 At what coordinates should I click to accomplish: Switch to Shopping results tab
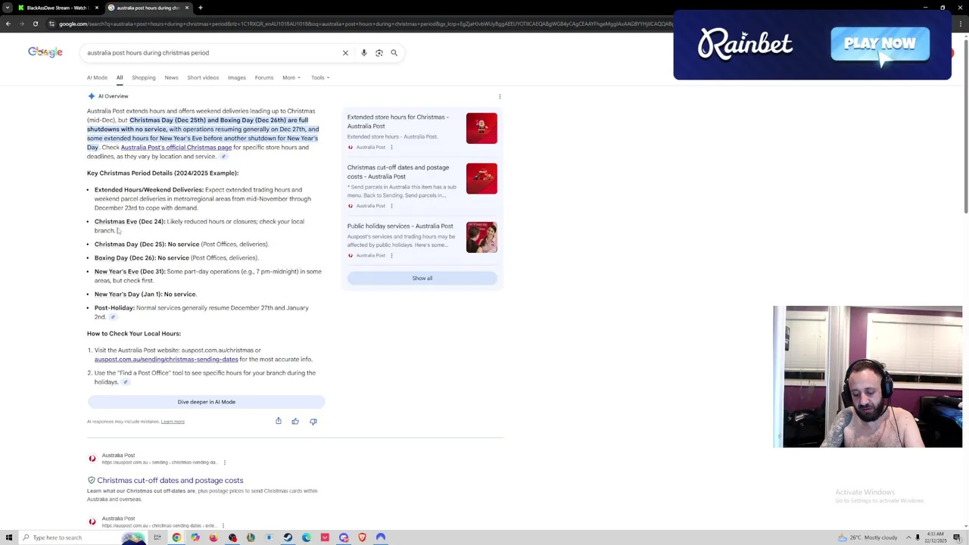point(143,77)
